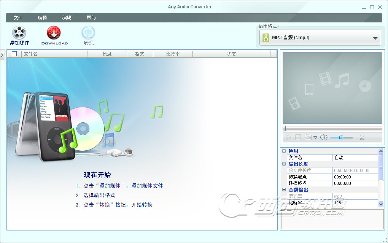Open the MP3 output format dropdown

point(320,38)
